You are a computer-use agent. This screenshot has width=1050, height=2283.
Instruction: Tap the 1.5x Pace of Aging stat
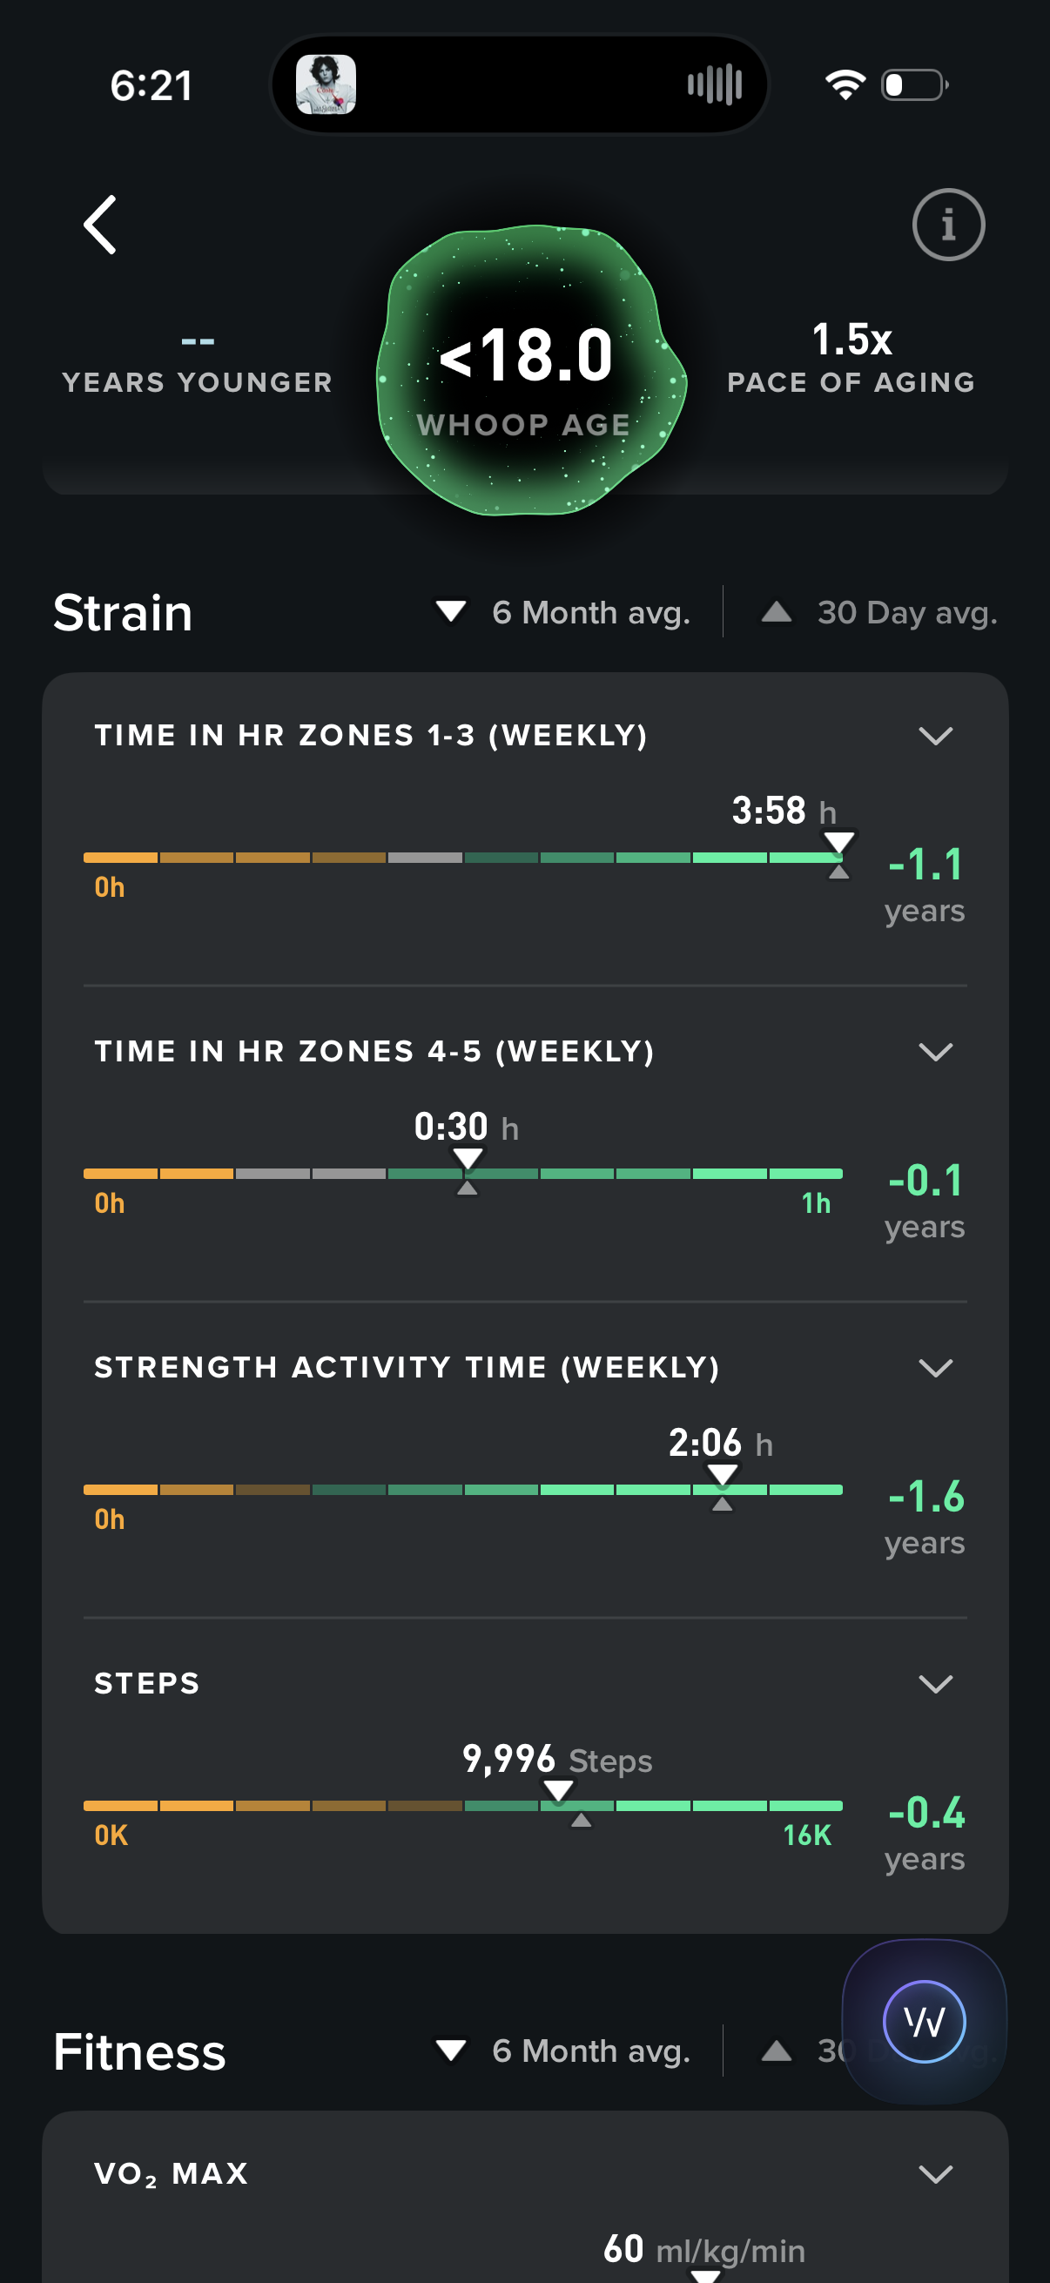coord(851,358)
